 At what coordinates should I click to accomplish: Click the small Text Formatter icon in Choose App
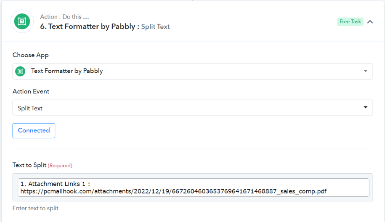(x=20, y=71)
